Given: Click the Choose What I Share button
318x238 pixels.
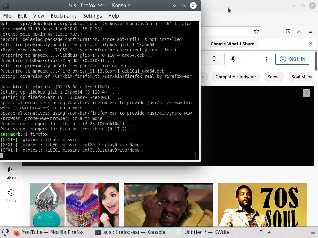Looking at the screenshot, I should 232,44.
